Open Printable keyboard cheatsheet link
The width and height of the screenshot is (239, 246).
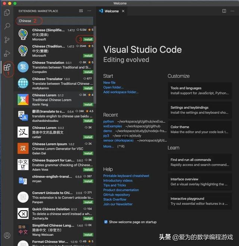(x=126, y=176)
